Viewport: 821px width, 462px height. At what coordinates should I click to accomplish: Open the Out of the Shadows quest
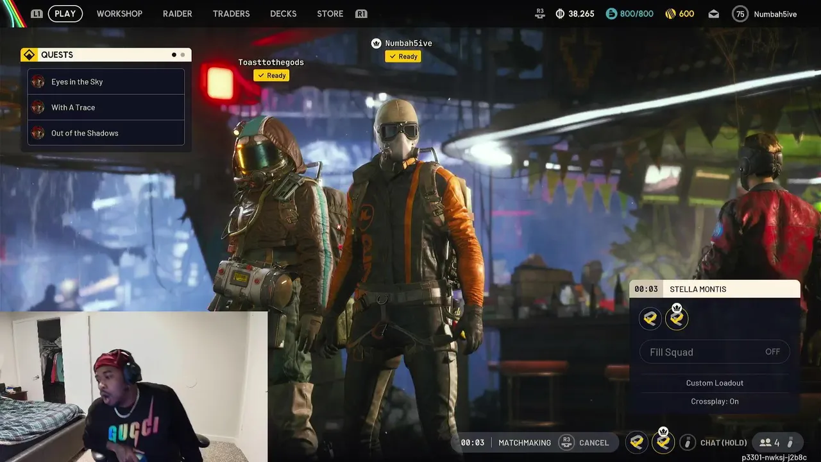(106, 133)
